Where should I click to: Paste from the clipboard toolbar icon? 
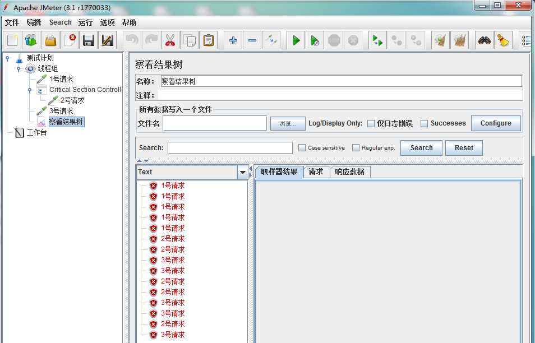pos(209,40)
